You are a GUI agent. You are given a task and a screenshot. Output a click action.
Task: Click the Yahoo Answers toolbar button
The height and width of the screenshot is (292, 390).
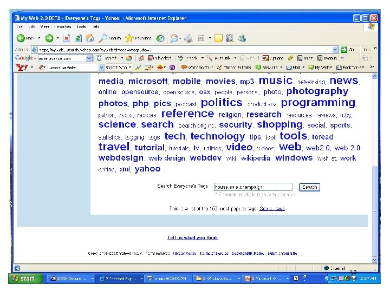266,67
